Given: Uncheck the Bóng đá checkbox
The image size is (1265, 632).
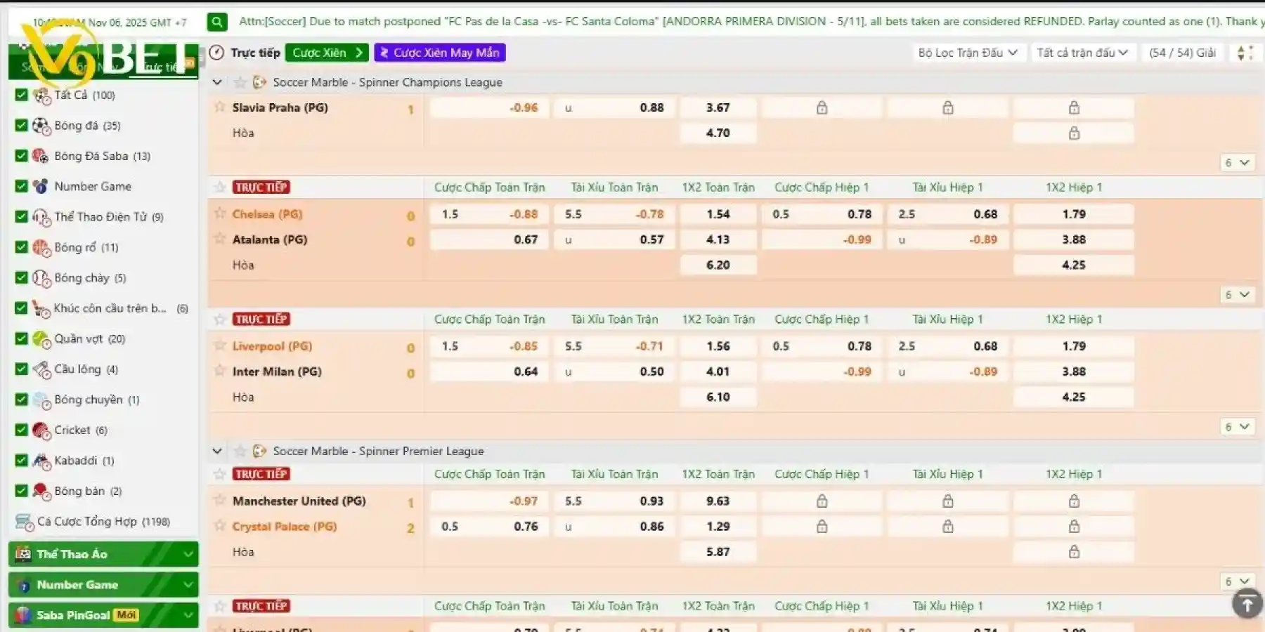Looking at the screenshot, I should coord(21,125).
